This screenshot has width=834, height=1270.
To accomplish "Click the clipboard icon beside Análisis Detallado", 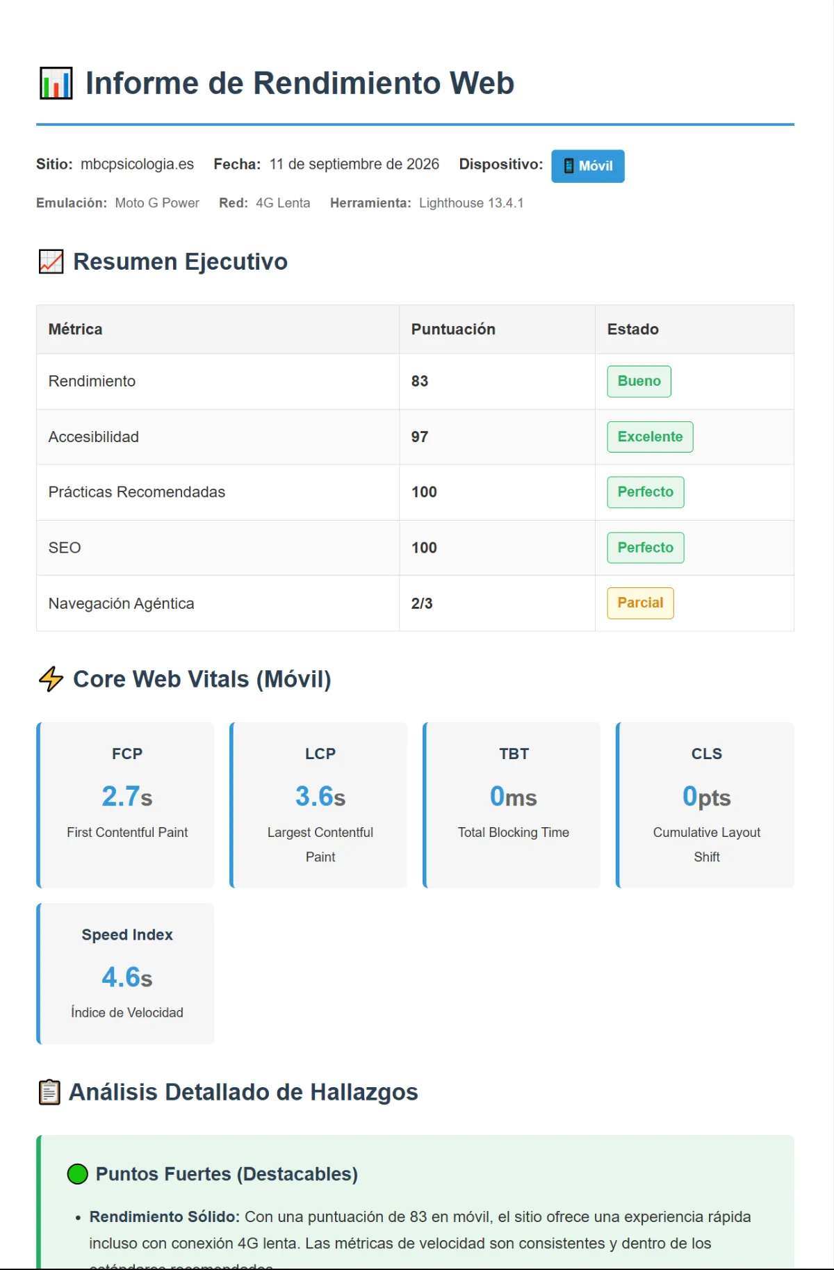I will coord(49,1092).
